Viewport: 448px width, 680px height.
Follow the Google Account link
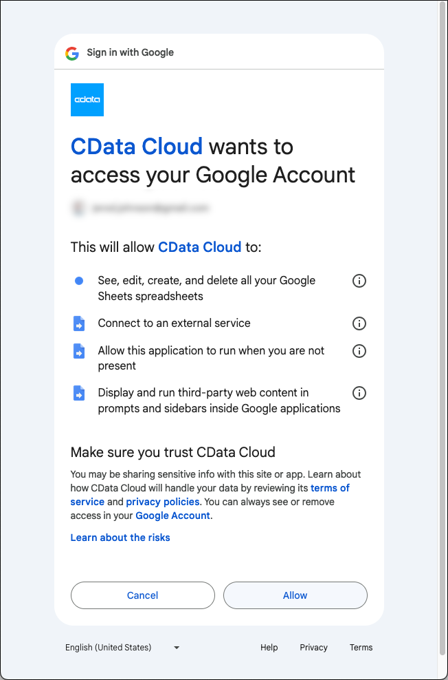pyautogui.click(x=173, y=516)
